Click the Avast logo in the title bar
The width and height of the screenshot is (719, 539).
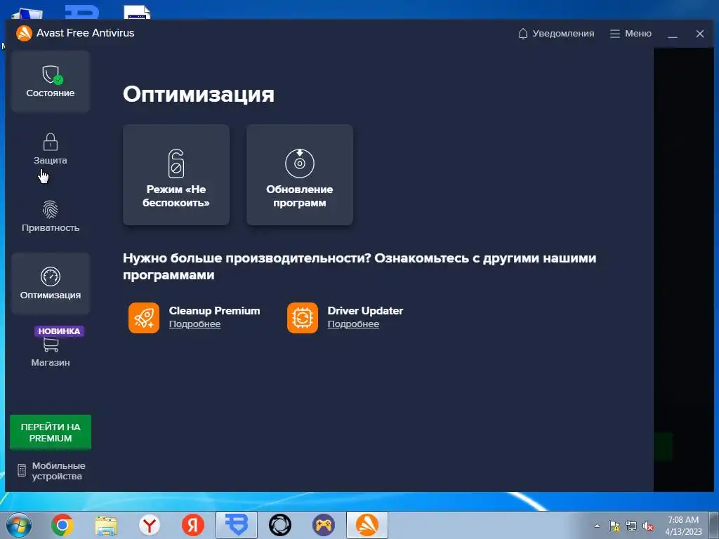pyautogui.click(x=24, y=33)
